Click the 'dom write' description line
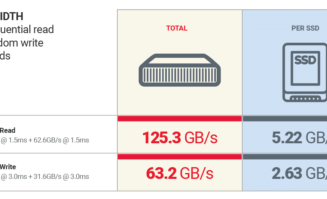 (22, 43)
